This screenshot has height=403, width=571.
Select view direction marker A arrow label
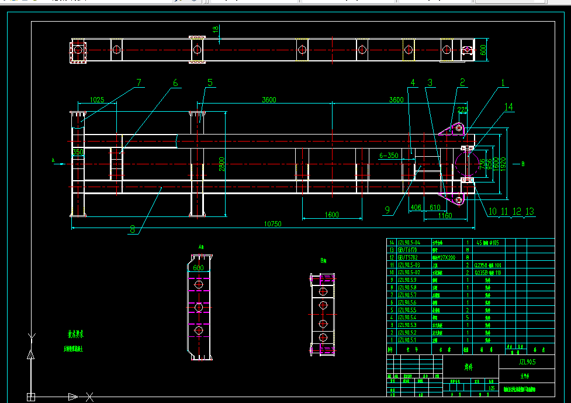coord(53,160)
